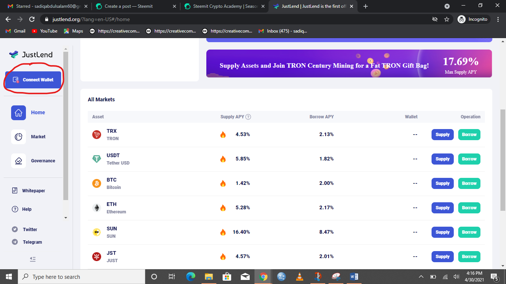
Task: Close the JustLend browser tab
Action: 351,6
